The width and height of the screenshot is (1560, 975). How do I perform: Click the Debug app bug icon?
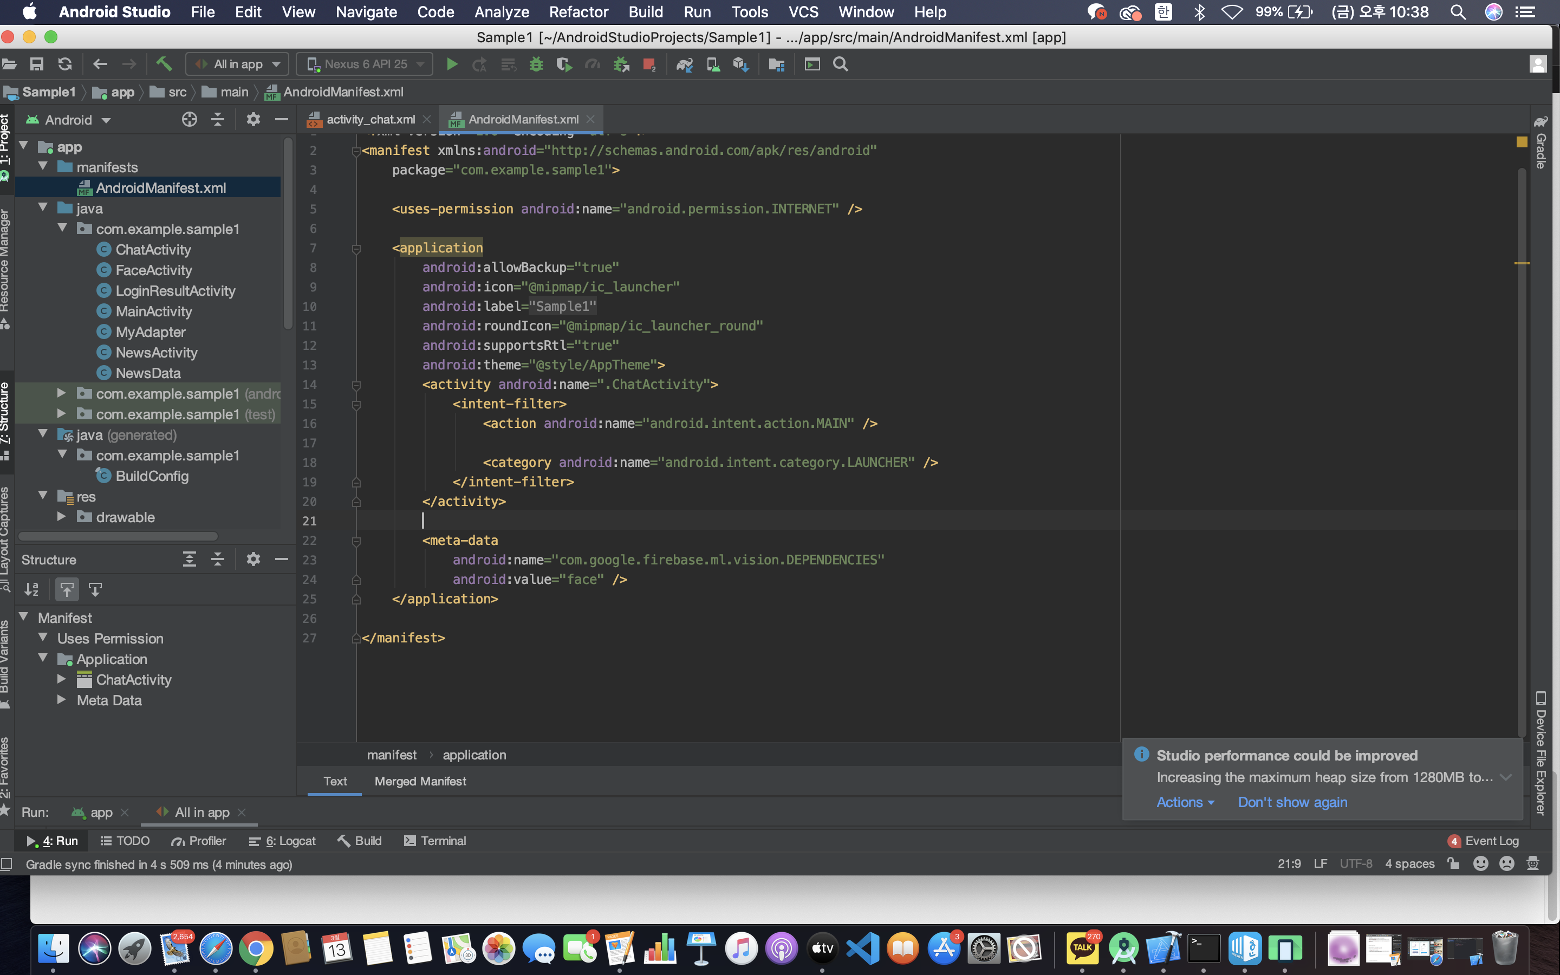tap(536, 64)
